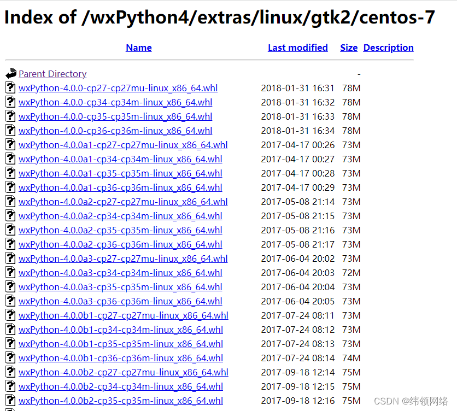The image size is (457, 411).
Task: Open wxPython-4.0.0a1-cp35-cp35m-linux_x86_64.whl link
Action: click(120, 173)
